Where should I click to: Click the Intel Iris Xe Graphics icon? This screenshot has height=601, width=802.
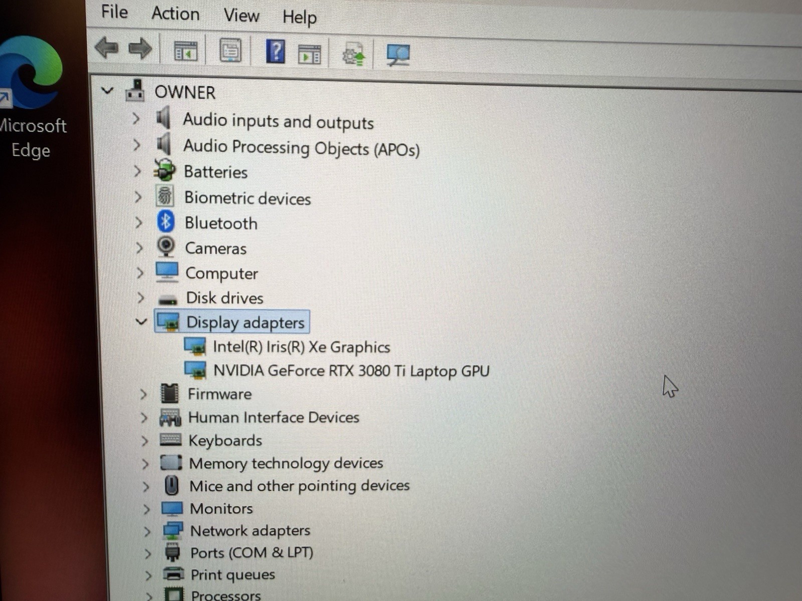click(x=195, y=346)
